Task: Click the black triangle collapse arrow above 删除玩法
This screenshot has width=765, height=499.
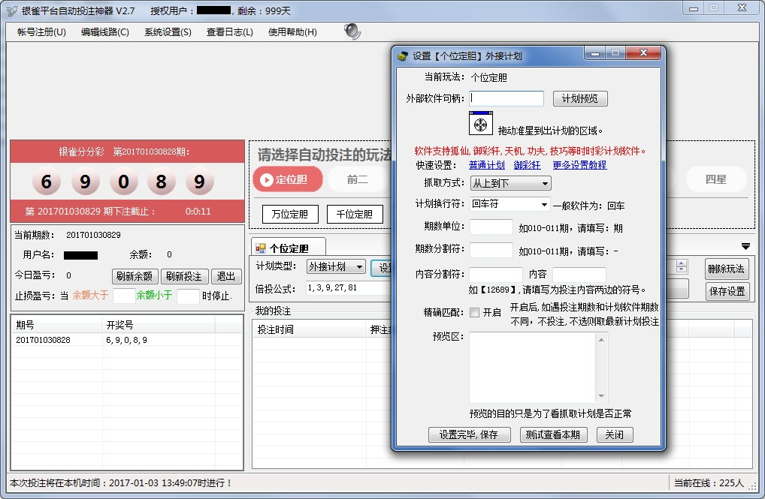Action: point(745,246)
